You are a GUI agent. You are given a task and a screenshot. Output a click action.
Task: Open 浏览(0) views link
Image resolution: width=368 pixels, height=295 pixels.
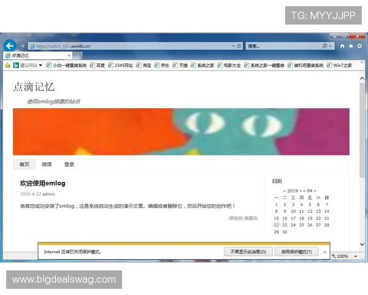tap(251, 218)
